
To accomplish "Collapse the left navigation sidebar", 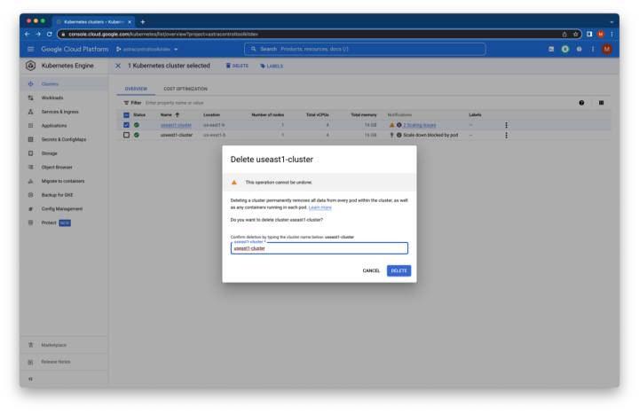I will click(28, 378).
